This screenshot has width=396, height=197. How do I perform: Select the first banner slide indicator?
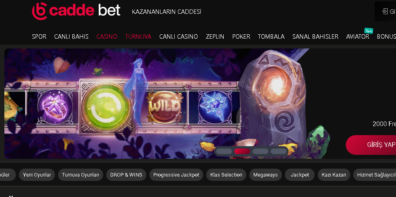tap(224, 151)
